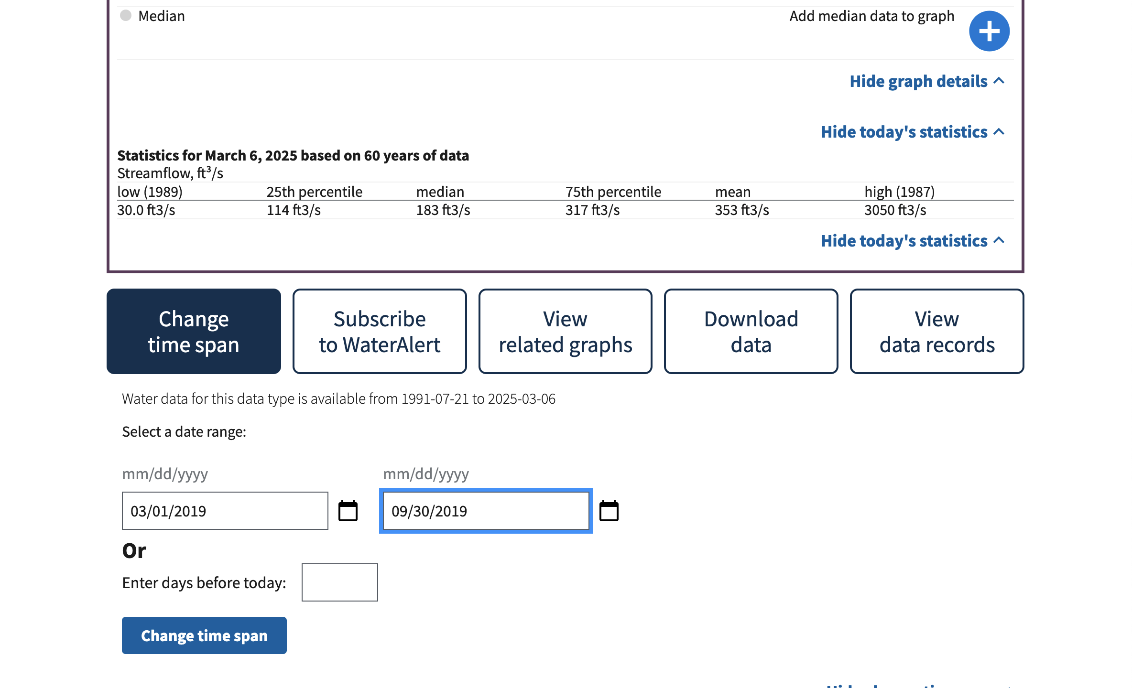
Task: Select the Median radio indicator
Action: point(126,15)
